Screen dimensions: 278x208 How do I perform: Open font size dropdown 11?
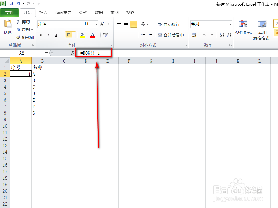point(96,24)
